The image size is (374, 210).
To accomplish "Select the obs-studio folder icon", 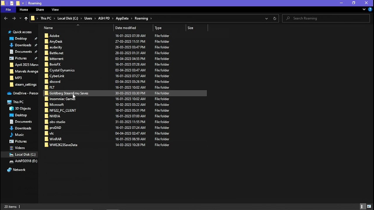I will (x=46, y=122).
